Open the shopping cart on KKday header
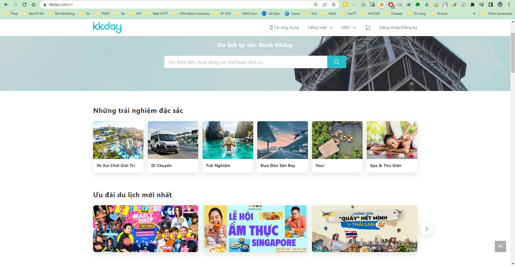 [x=367, y=27]
